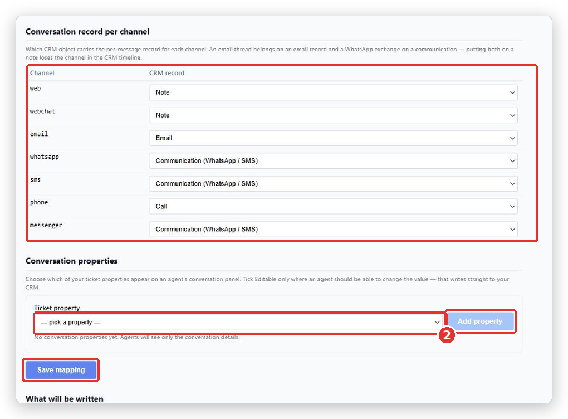Click the 'What will be written' heading
568x419 pixels.
point(65,399)
